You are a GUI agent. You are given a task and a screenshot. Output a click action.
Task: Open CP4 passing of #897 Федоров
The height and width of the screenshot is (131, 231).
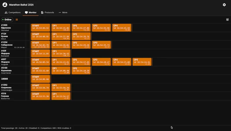tap(122, 62)
